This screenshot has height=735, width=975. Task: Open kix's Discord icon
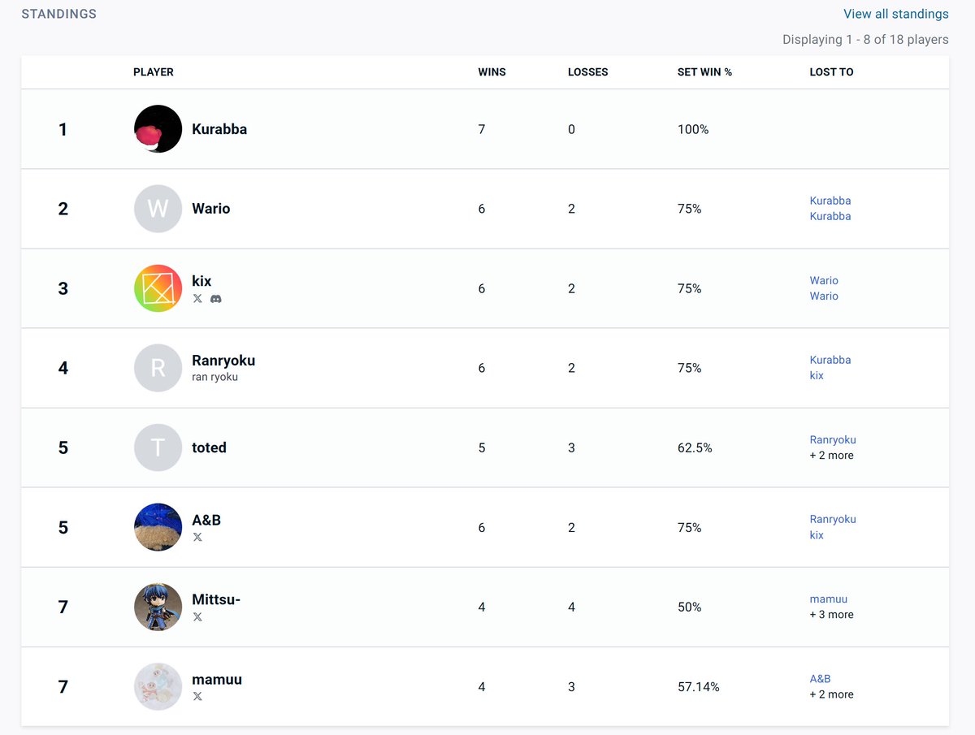(216, 299)
